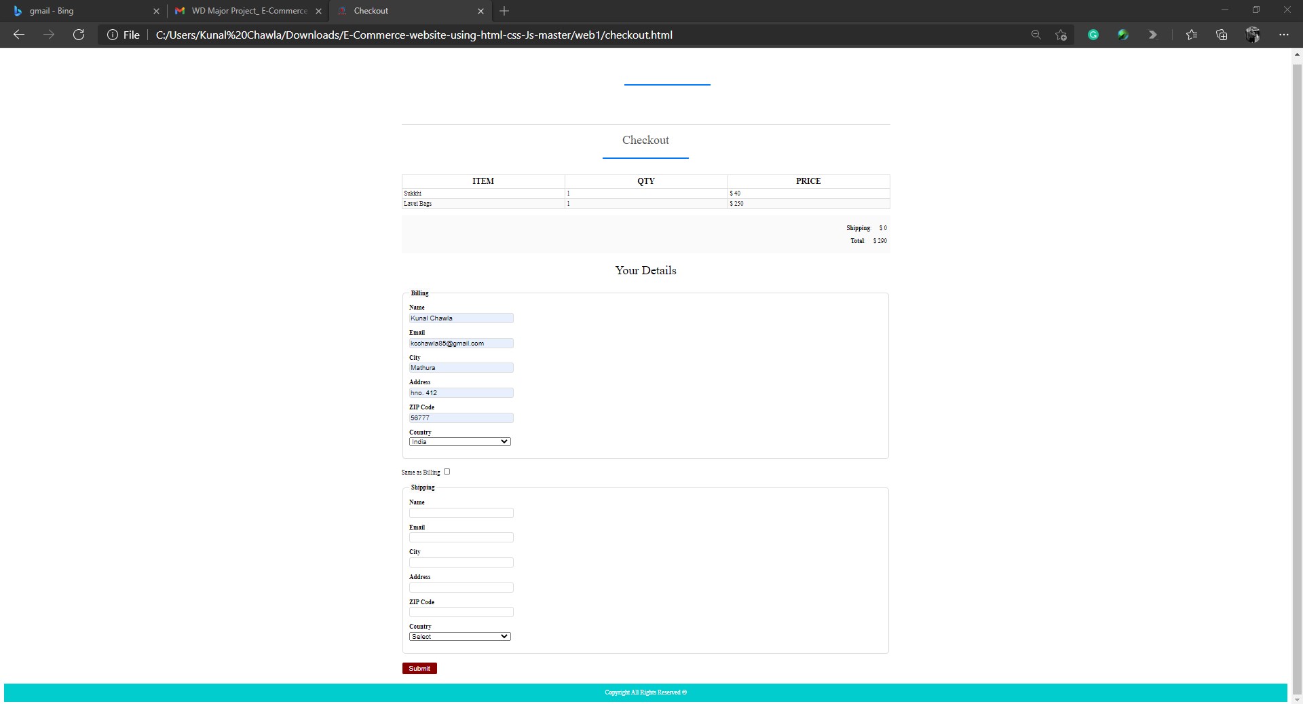Close the Checkout tab
Viewport: 1303px width, 704px height.
tap(480, 11)
